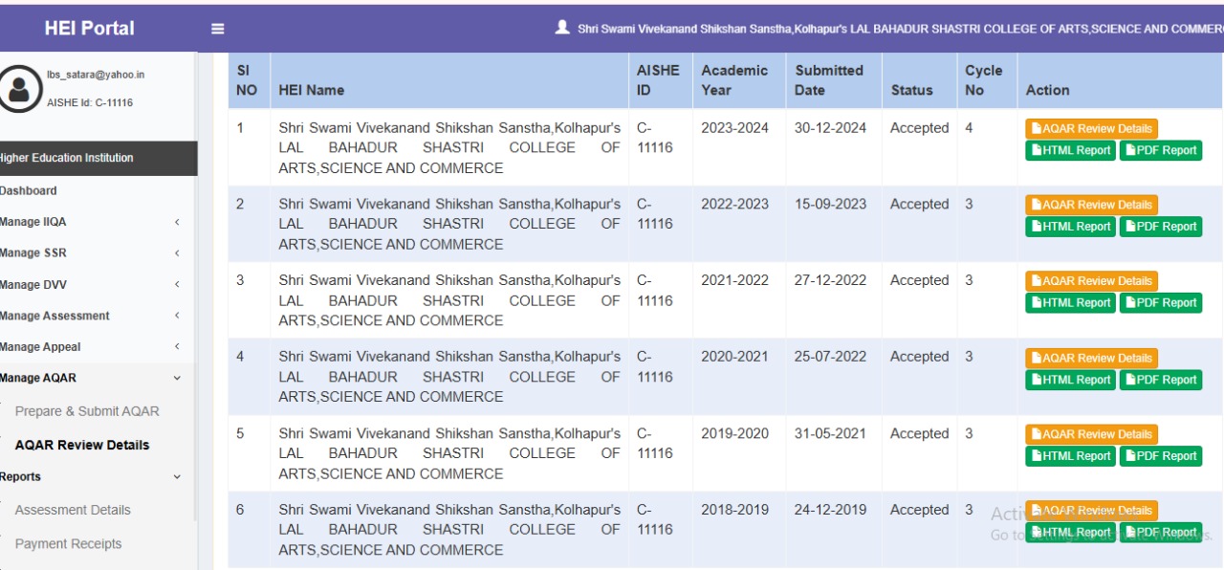Toggle the hamburger sidebar menu icon
Screen dimensions: 1224x570
tap(218, 29)
